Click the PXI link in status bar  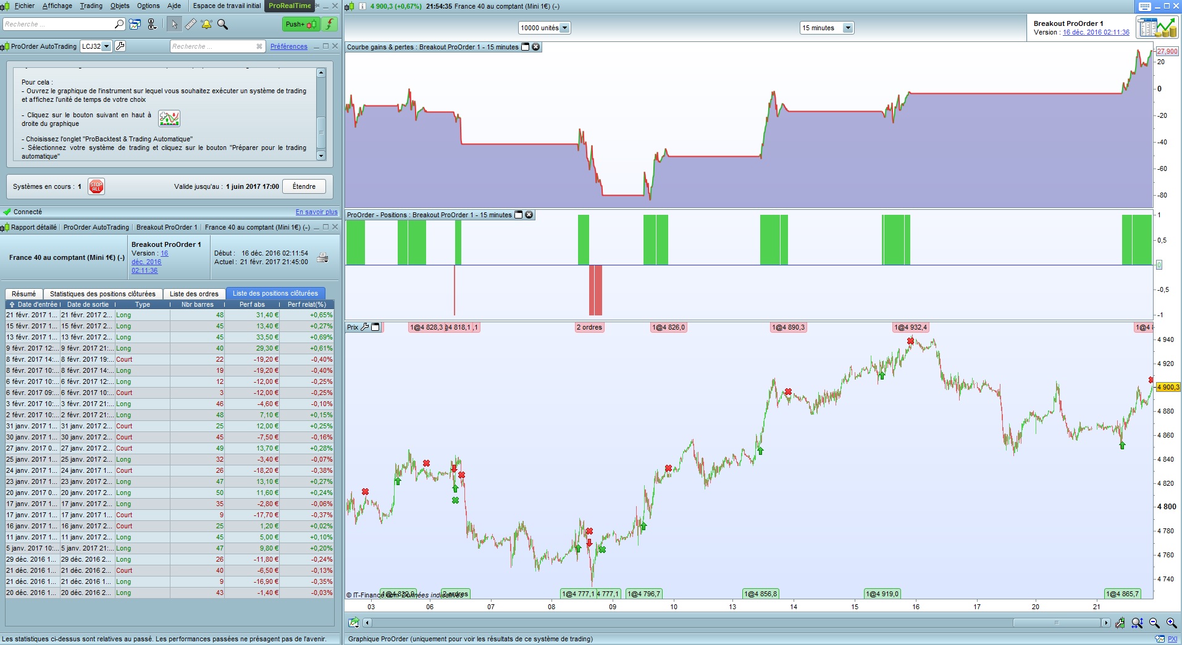pos(1172,639)
